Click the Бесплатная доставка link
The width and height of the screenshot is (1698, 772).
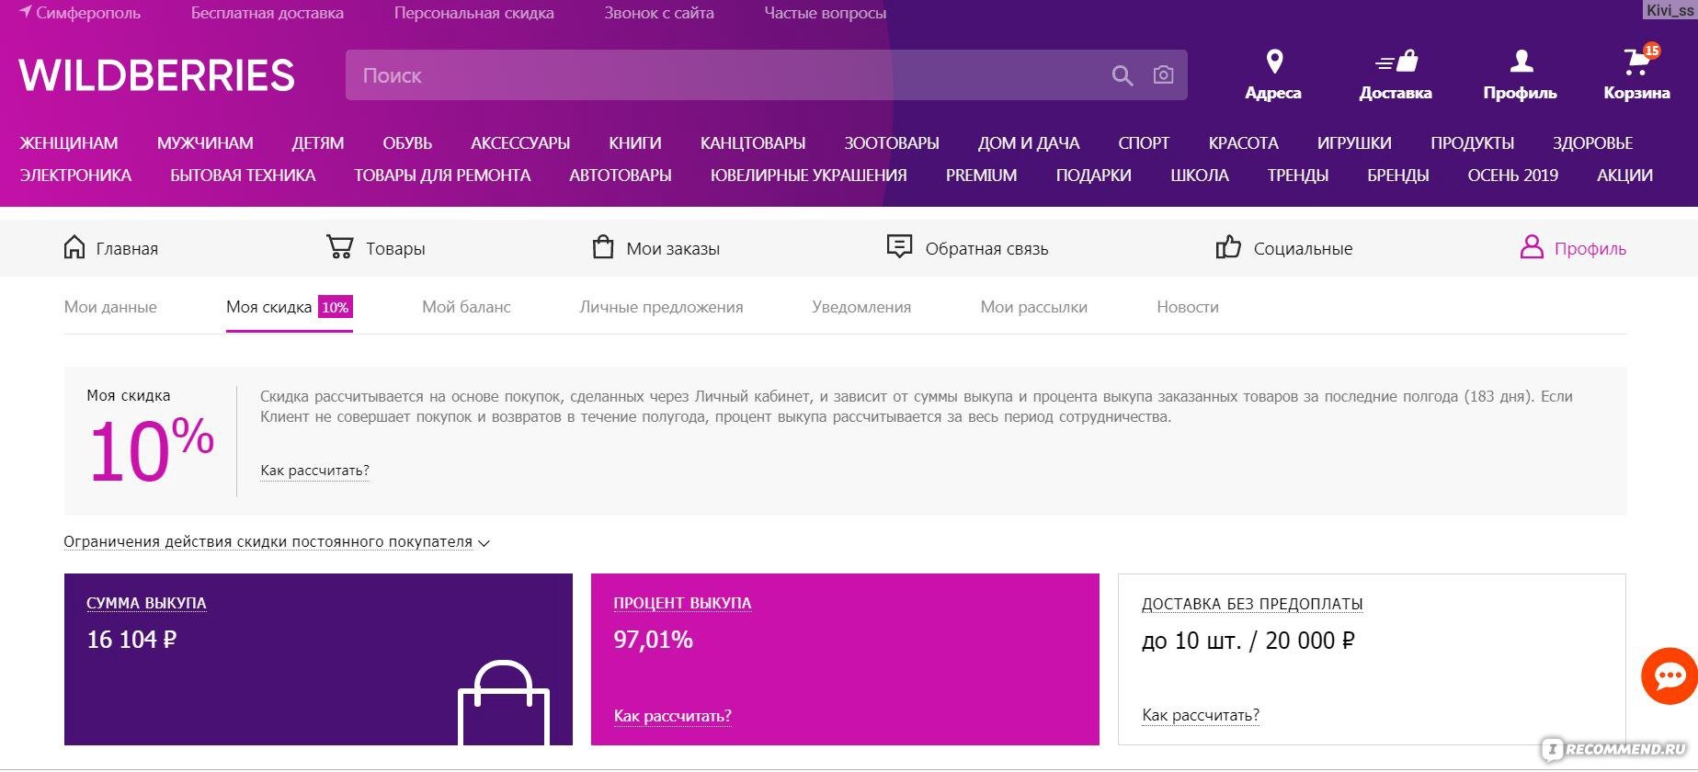click(x=268, y=13)
